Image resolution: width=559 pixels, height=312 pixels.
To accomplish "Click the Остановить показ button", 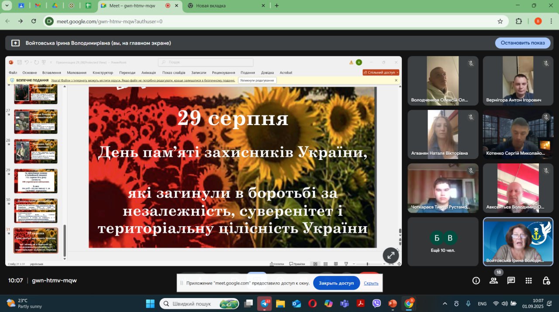I will tap(522, 43).
